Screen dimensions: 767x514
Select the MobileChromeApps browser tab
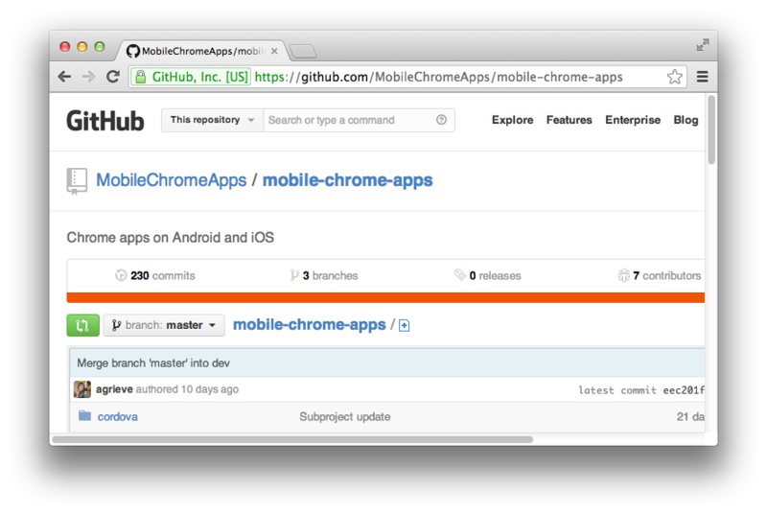202,51
